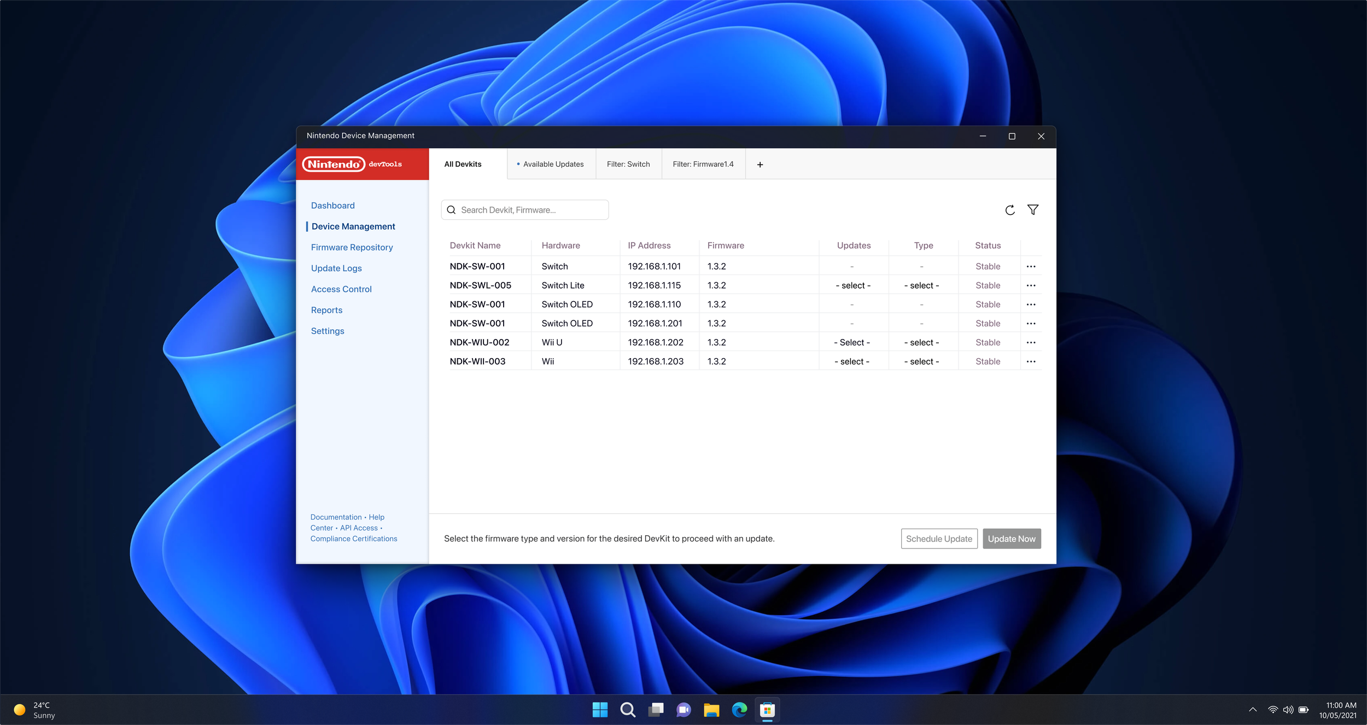
Task: Open battery tray icon
Action: click(x=1304, y=710)
